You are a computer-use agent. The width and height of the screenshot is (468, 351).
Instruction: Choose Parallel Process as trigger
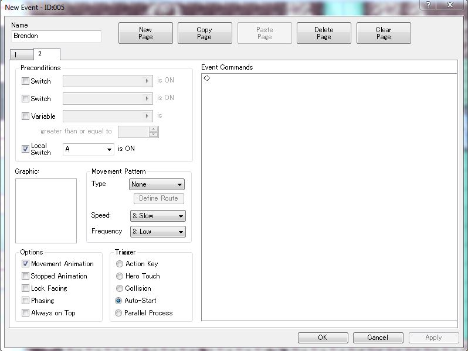[x=120, y=313]
